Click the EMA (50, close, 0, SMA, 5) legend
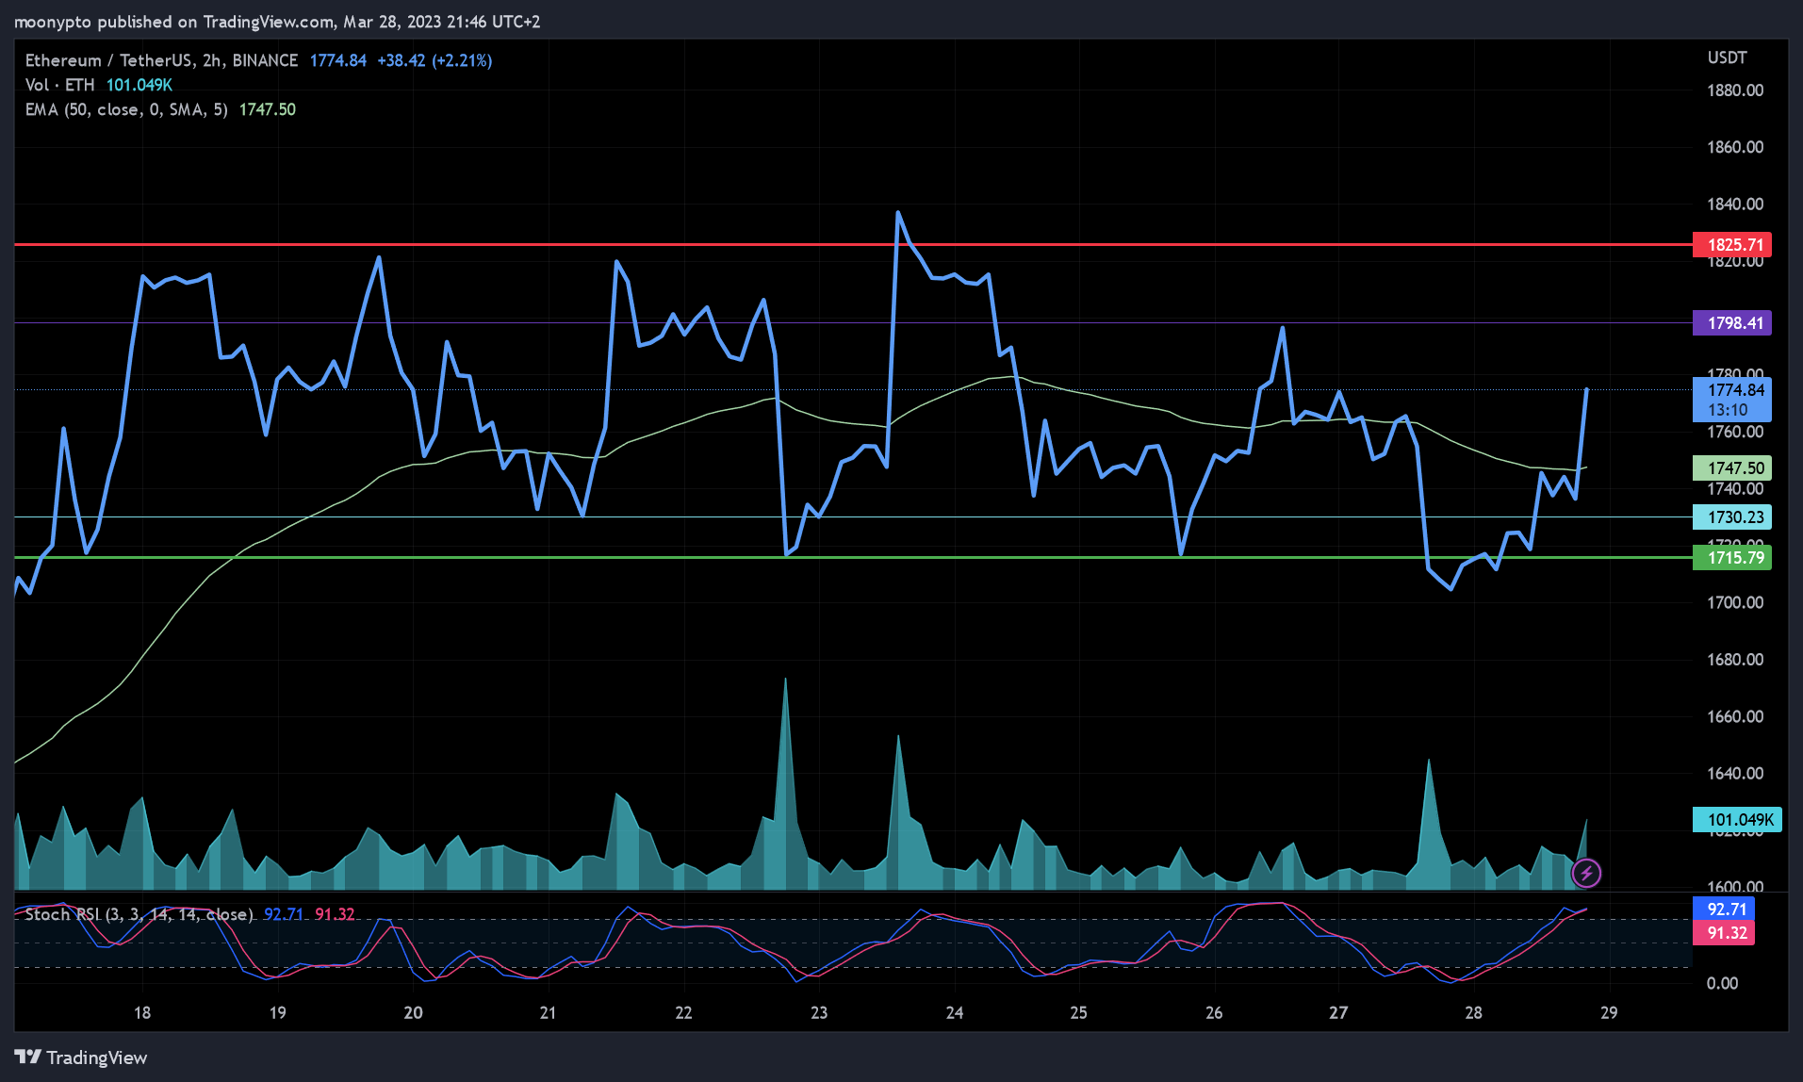This screenshot has width=1803, height=1082. point(126,109)
